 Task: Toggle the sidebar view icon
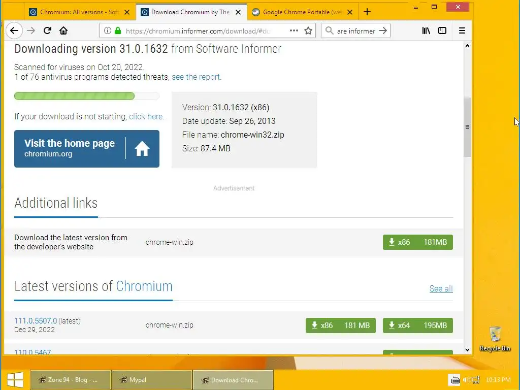(x=442, y=31)
